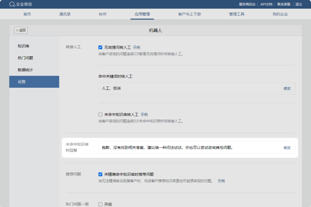Go to 首页 tab
Screen dimensions: 311x207
coord(27,14)
